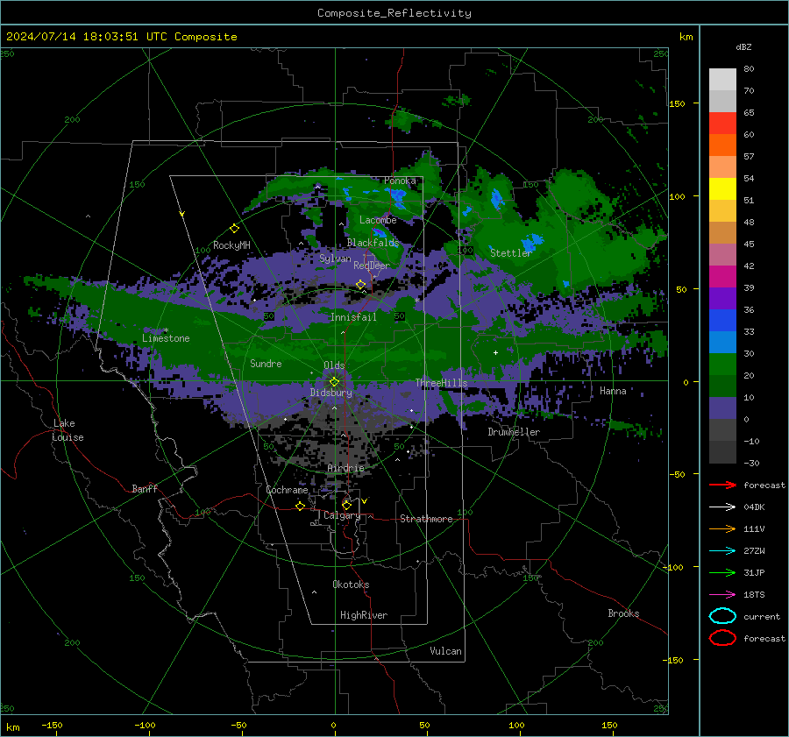The height and width of the screenshot is (737, 789).
Task: Click the Blackfalds city label
Action: point(373,243)
